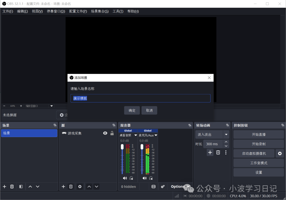The width and height of the screenshot is (286, 200).
Task: Add a transition with the plus icon
Action: pos(210,153)
